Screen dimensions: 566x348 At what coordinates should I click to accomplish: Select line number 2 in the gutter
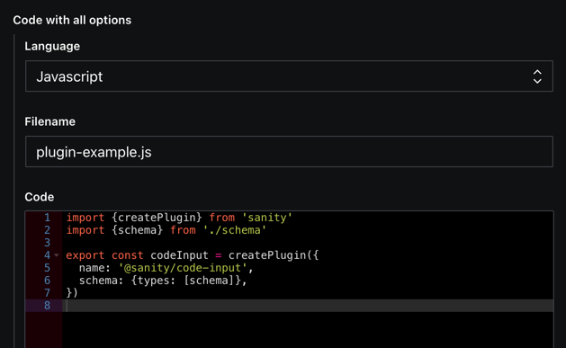(48, 230)
